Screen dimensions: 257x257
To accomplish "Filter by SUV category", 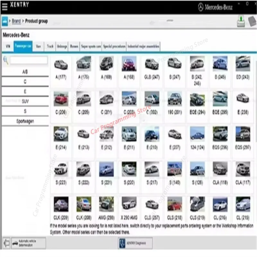I will coord(25,101).
